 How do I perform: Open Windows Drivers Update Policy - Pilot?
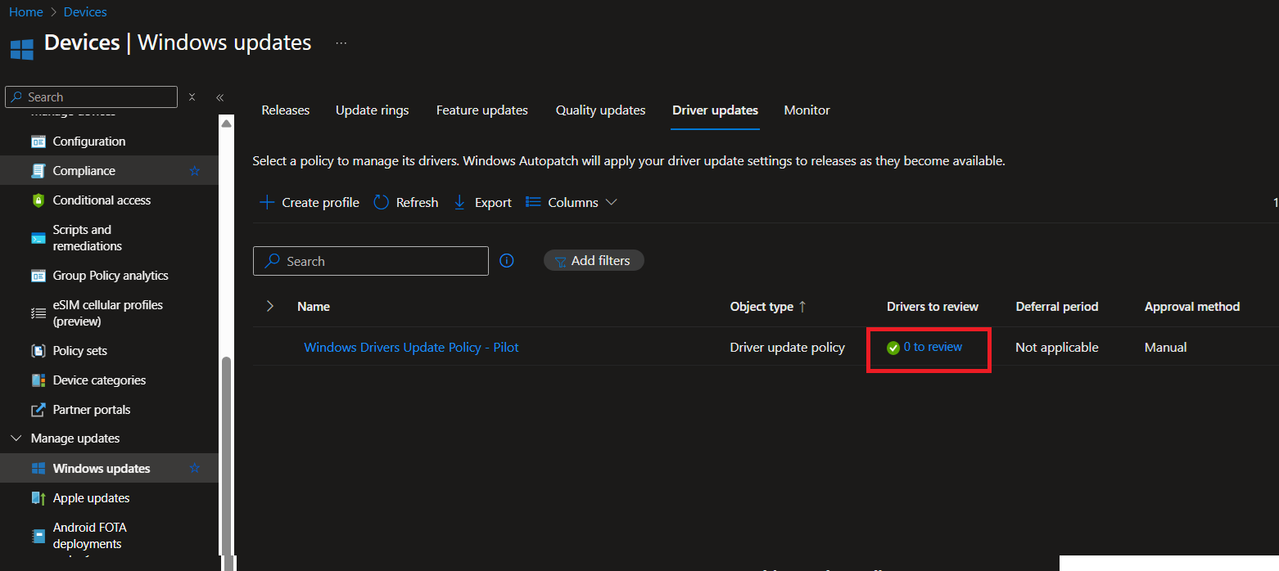coord(411,347)
